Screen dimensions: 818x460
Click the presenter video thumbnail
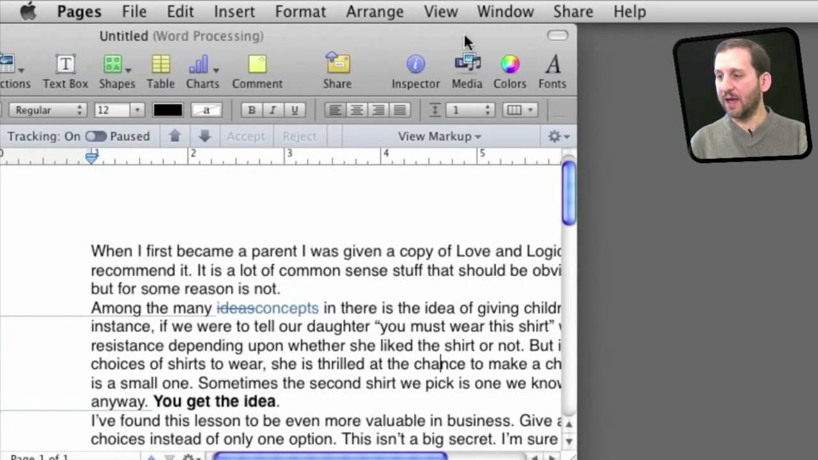741,96
